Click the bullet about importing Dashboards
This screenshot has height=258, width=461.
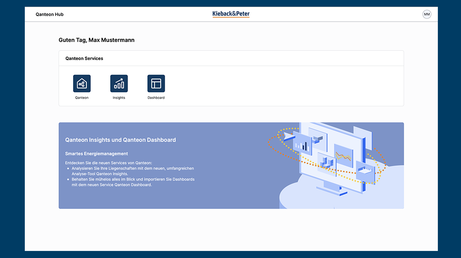pyautogui.click(x=133, y=182)
